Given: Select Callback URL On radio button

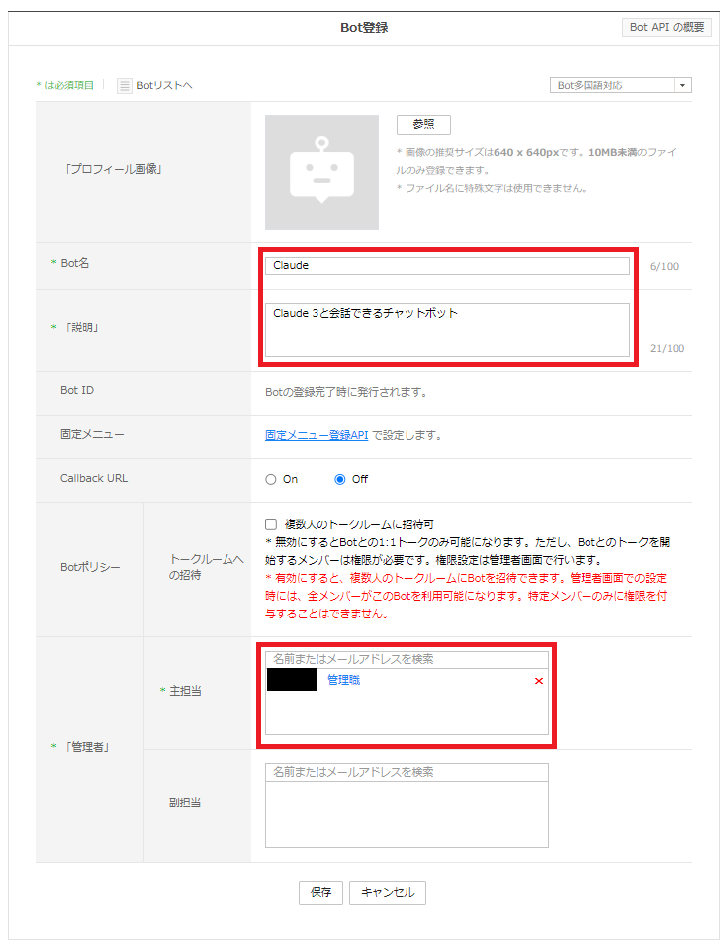Looking at the screenshot, I should pyautogui.click(x=271, y=480).
